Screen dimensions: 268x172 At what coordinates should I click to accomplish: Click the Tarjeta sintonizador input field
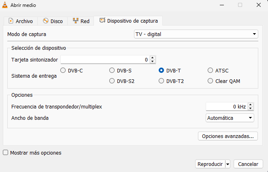pyautogui.click(x=104, y=59)
